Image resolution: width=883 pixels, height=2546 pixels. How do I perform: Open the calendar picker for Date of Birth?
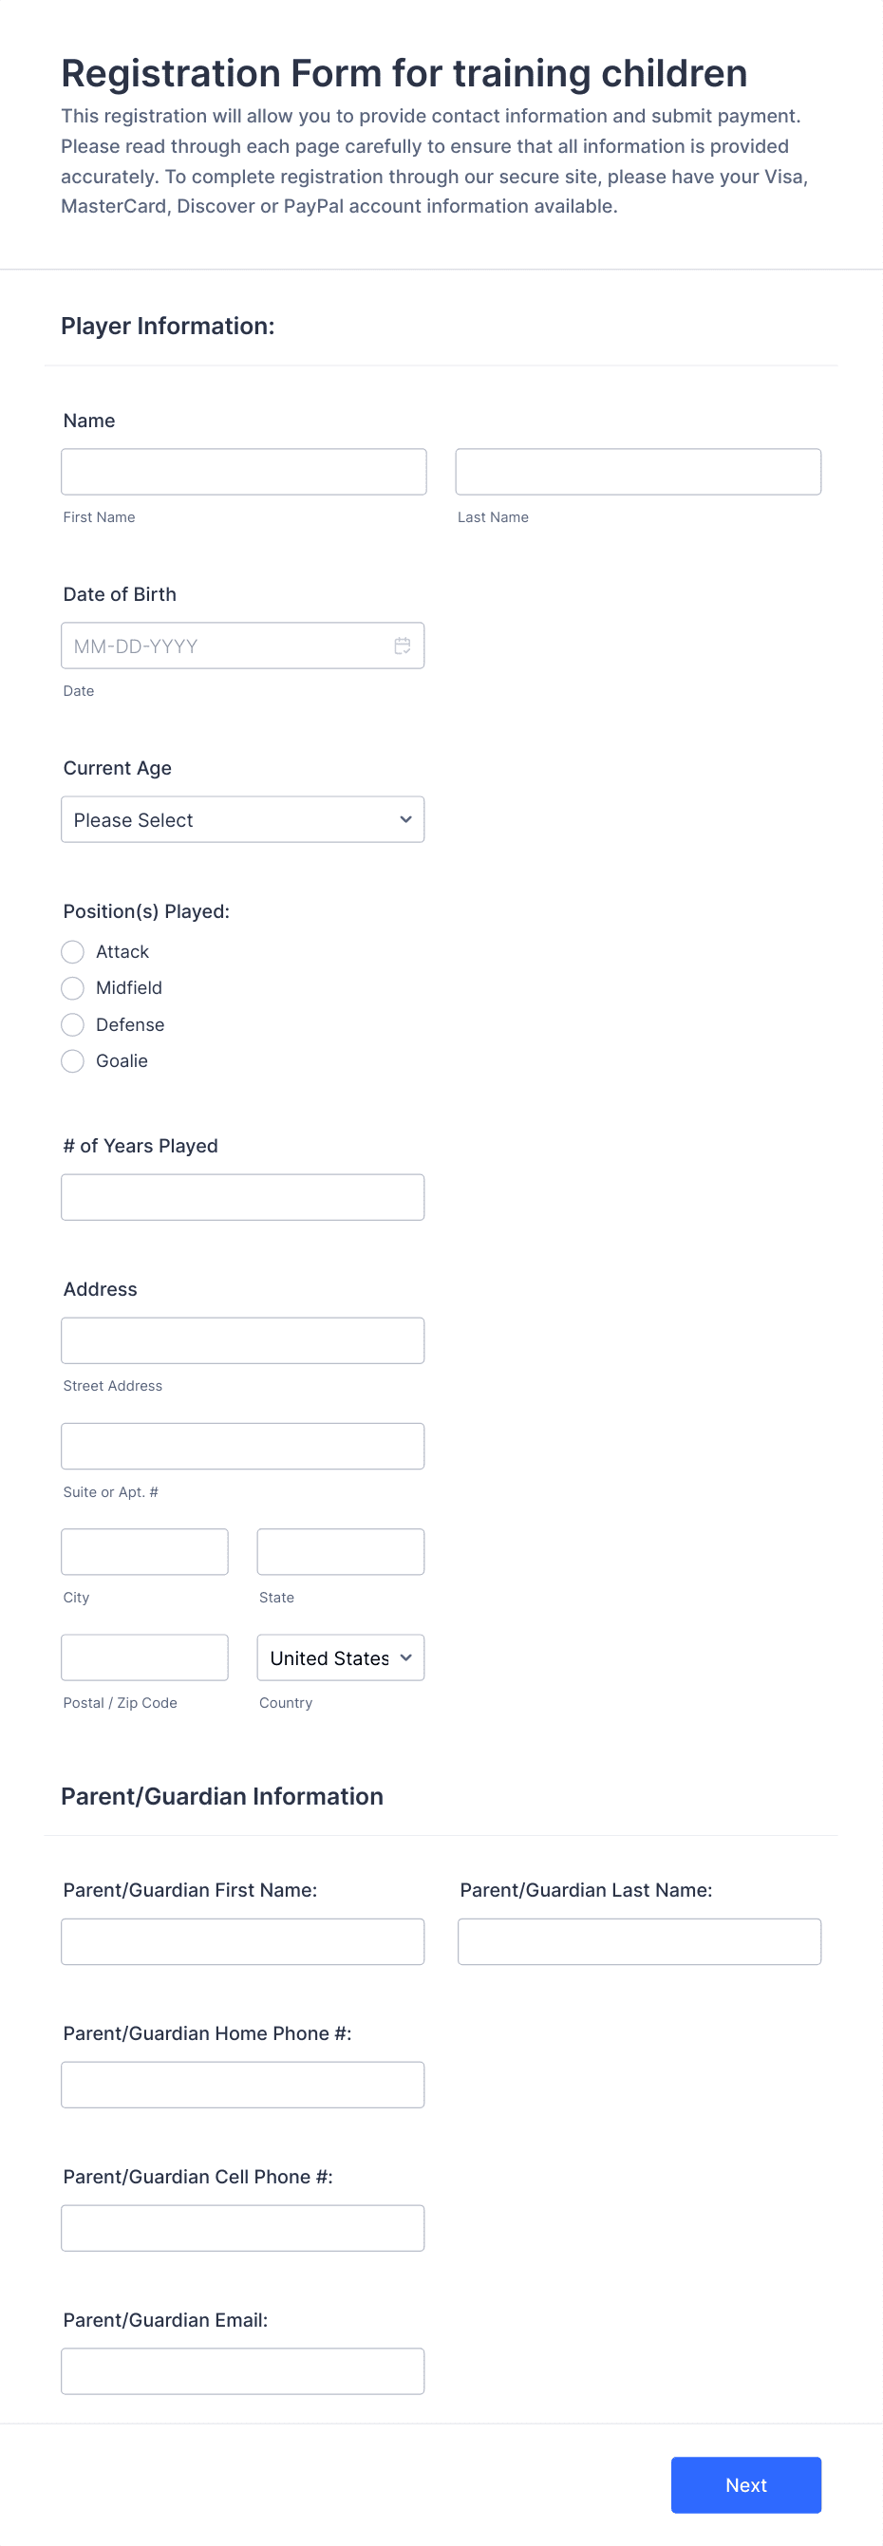[x=402, y=646]
